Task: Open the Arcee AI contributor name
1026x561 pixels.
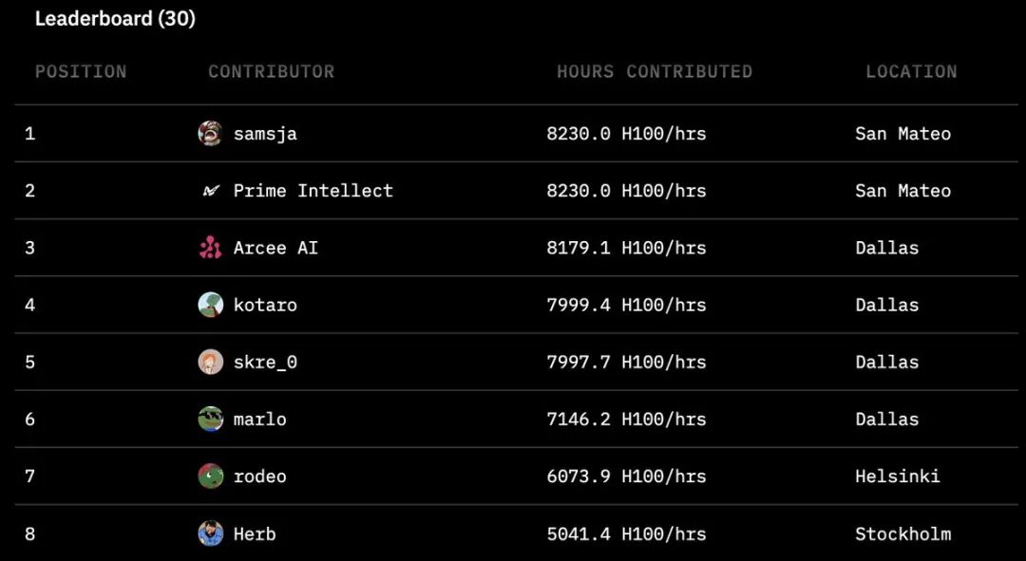Action: (275, 248)
